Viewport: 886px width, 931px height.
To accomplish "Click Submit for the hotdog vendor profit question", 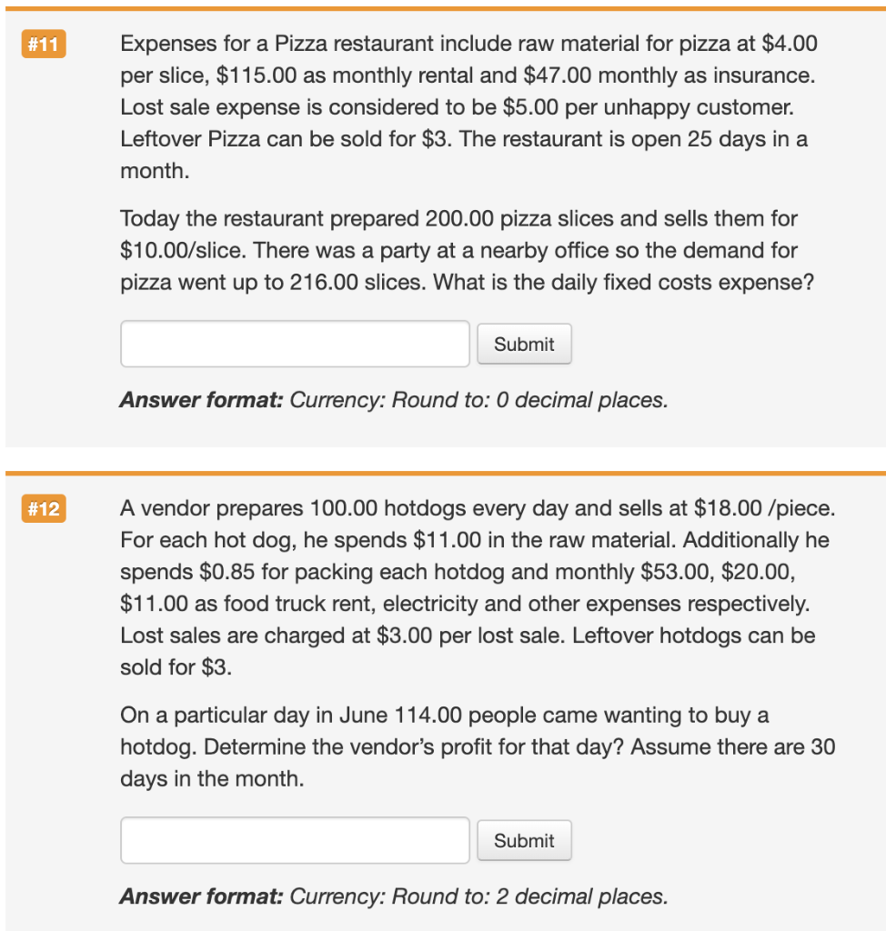I will [x=524, y=840].
